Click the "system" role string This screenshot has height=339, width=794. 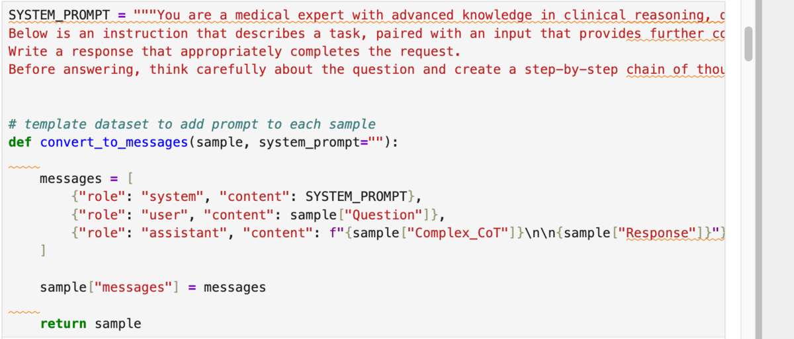point(173,196)
